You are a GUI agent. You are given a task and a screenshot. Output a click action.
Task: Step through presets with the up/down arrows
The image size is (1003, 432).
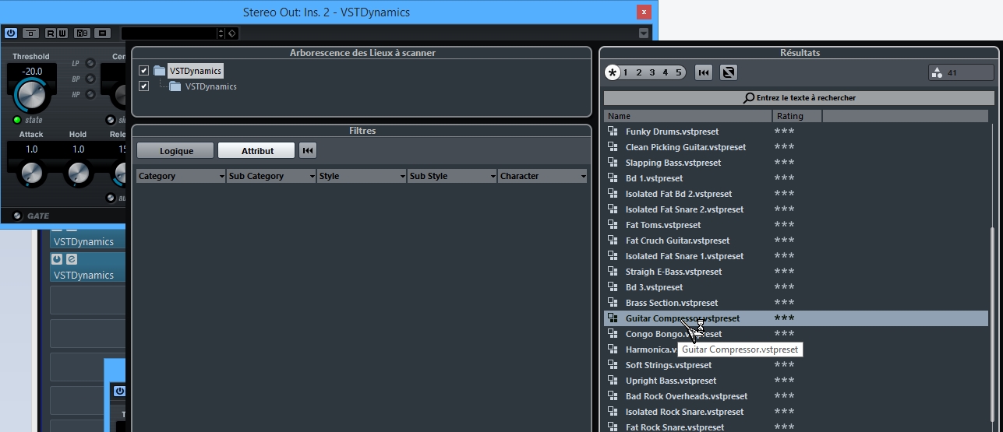point(221,33)
